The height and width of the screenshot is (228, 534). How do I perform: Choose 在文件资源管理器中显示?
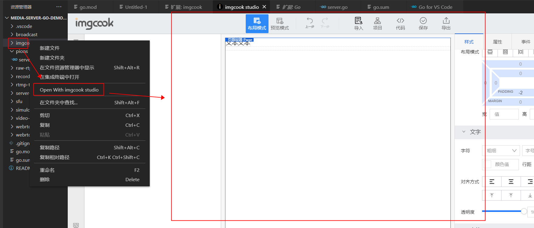click(90, 67)
